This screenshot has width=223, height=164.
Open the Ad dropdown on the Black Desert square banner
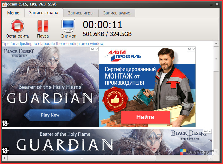(94, 49)
